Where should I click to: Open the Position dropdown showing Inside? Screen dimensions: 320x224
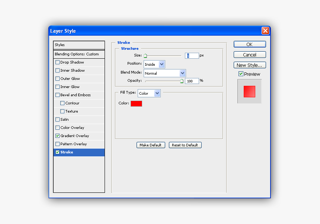click(154, 64)
